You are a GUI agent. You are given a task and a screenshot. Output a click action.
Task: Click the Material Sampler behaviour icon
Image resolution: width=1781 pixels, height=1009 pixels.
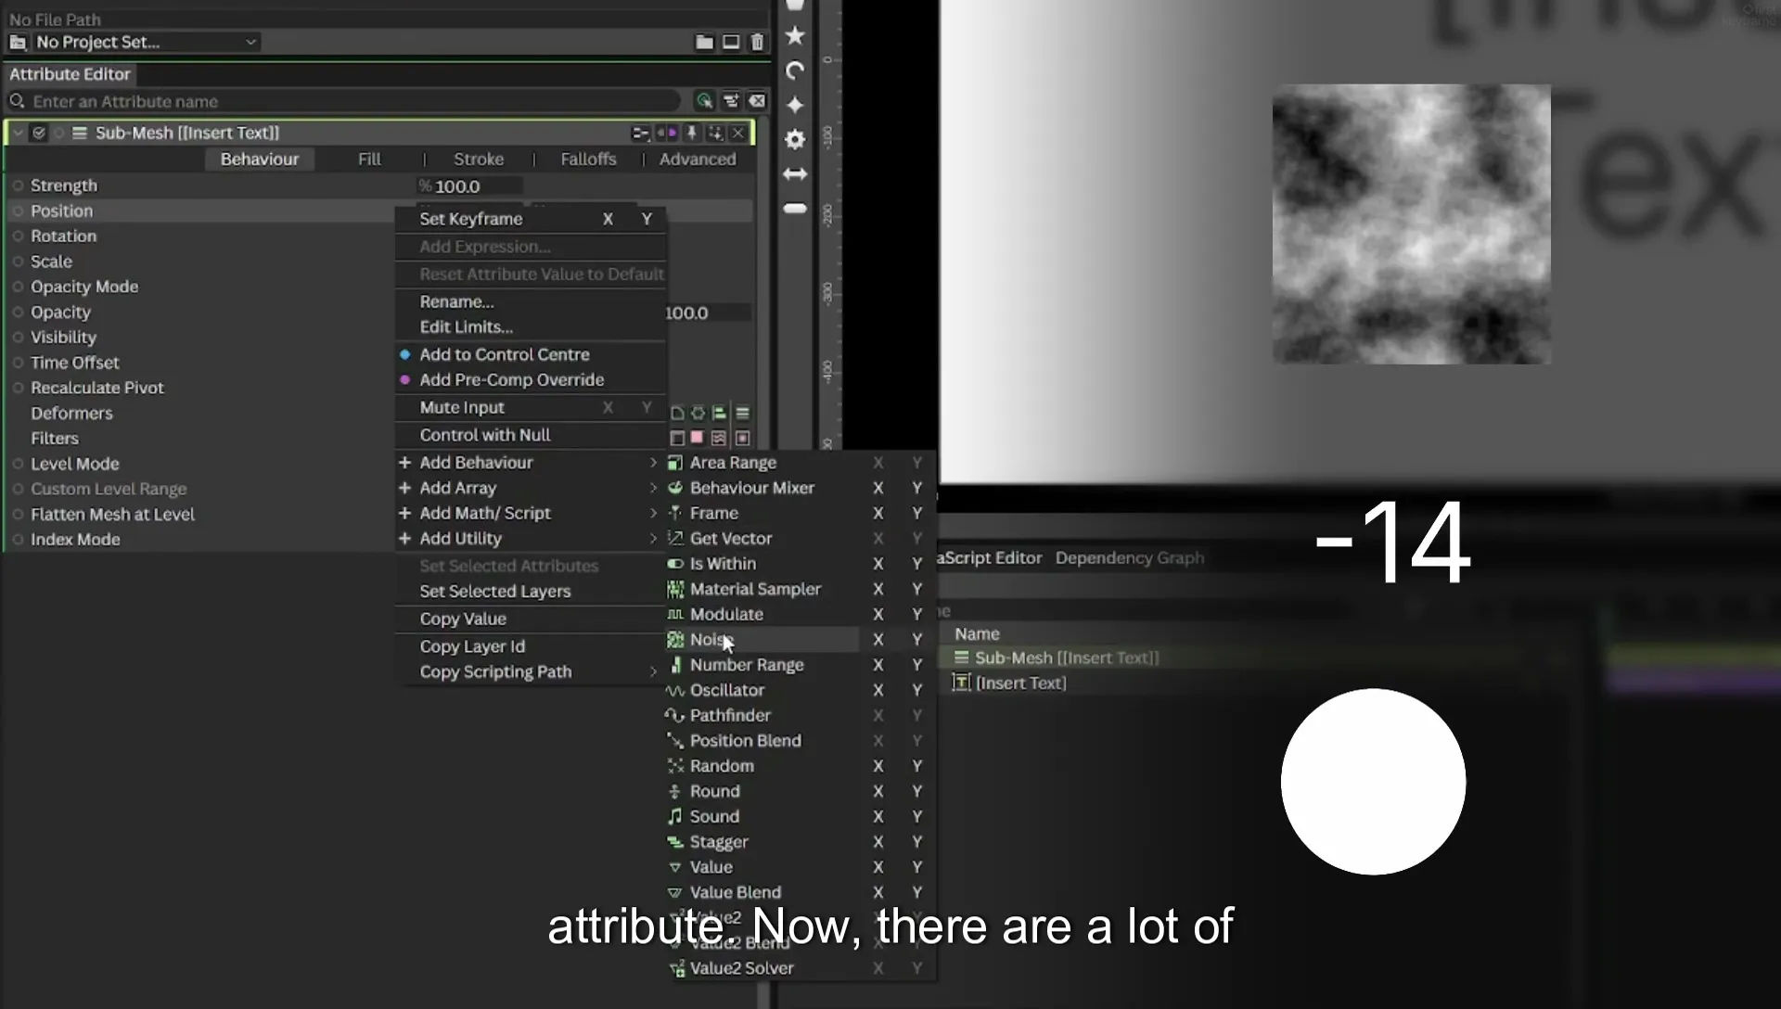coord(675,589)
